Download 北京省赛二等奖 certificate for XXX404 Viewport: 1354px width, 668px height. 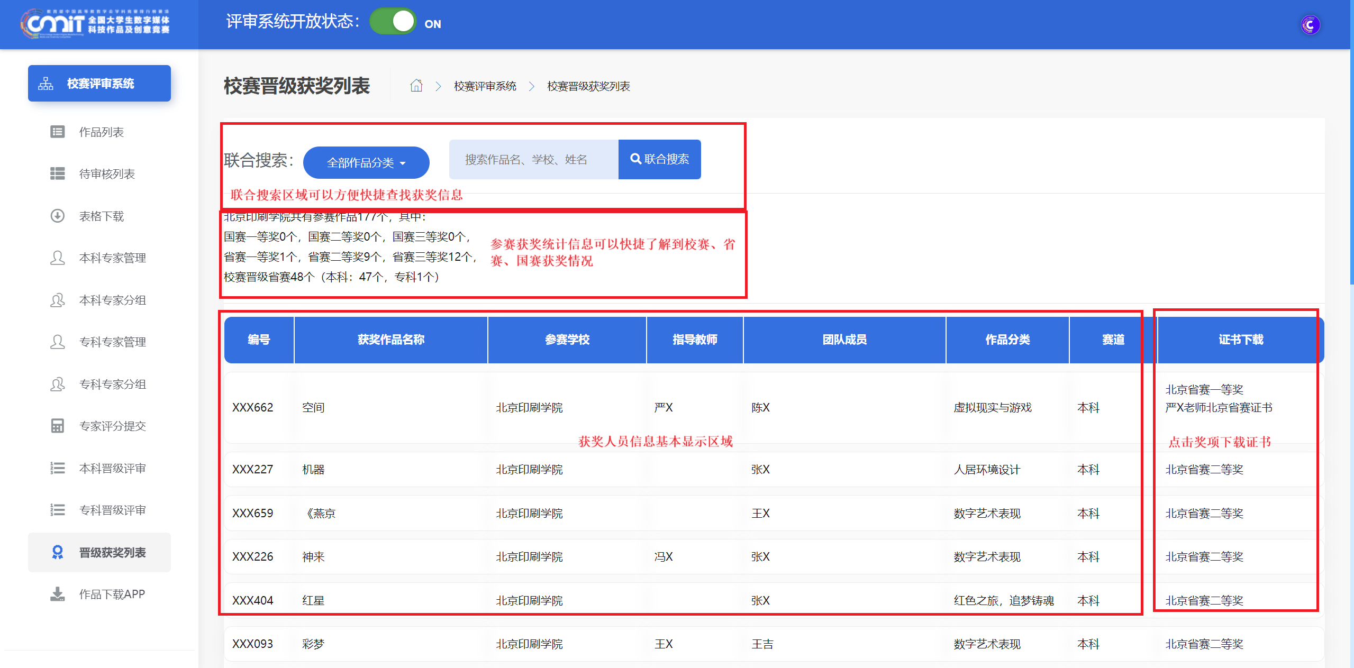[x=1204, y=601]
